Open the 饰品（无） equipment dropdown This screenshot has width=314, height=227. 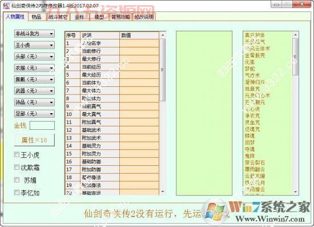34,102
